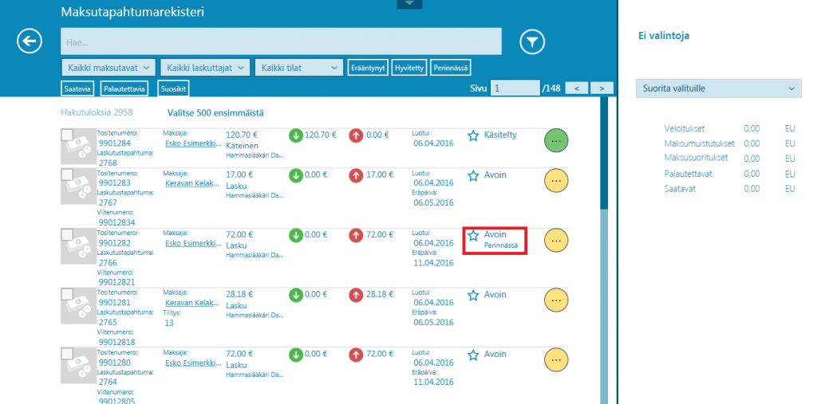The height and width of the screenshot is (404, 817).
Task: Apply the Erääntynyt filter
Action: [368, 68]
